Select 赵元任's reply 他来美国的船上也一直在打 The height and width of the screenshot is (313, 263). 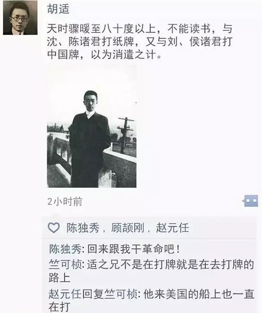[152, 301]
